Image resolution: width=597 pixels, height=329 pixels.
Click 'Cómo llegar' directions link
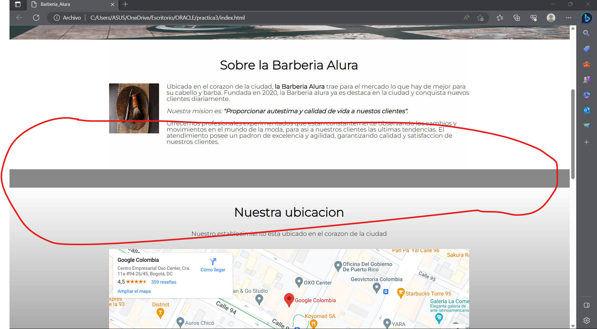click(213, 265)
